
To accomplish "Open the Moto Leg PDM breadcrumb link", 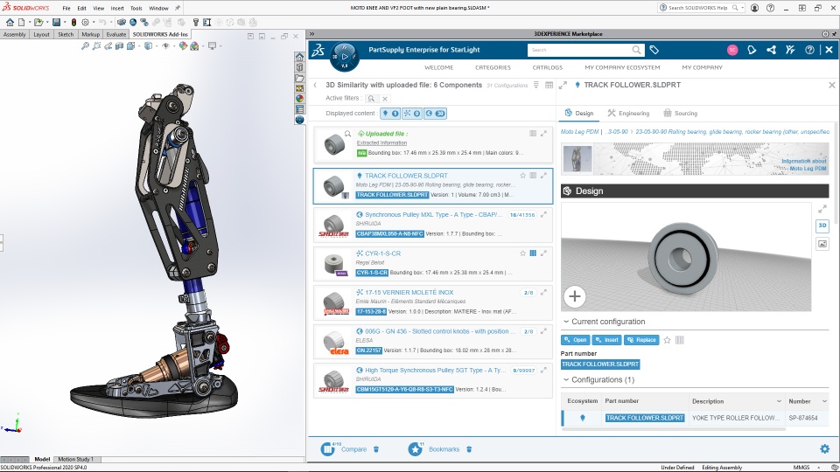I will (579, 132).
